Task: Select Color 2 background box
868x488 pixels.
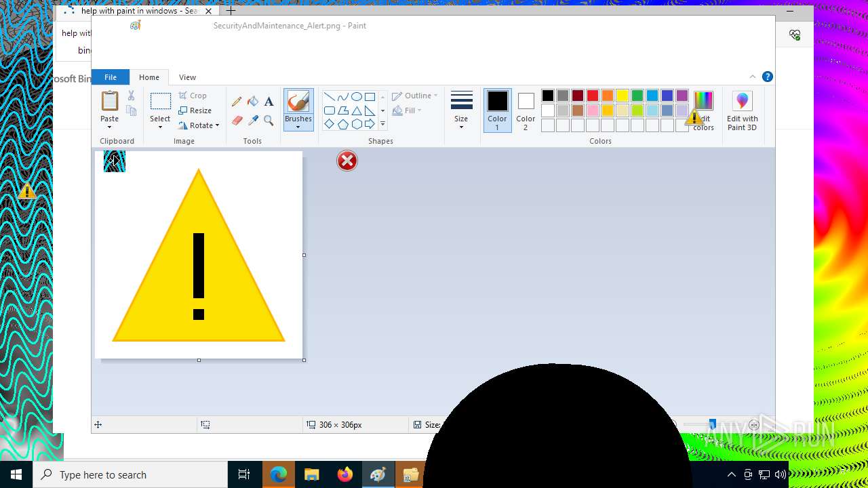Action: tap(526, 110)
